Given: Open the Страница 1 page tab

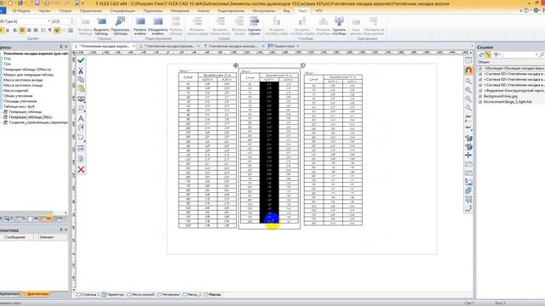Looking at the screenshot, I should (x=89, y=295).
